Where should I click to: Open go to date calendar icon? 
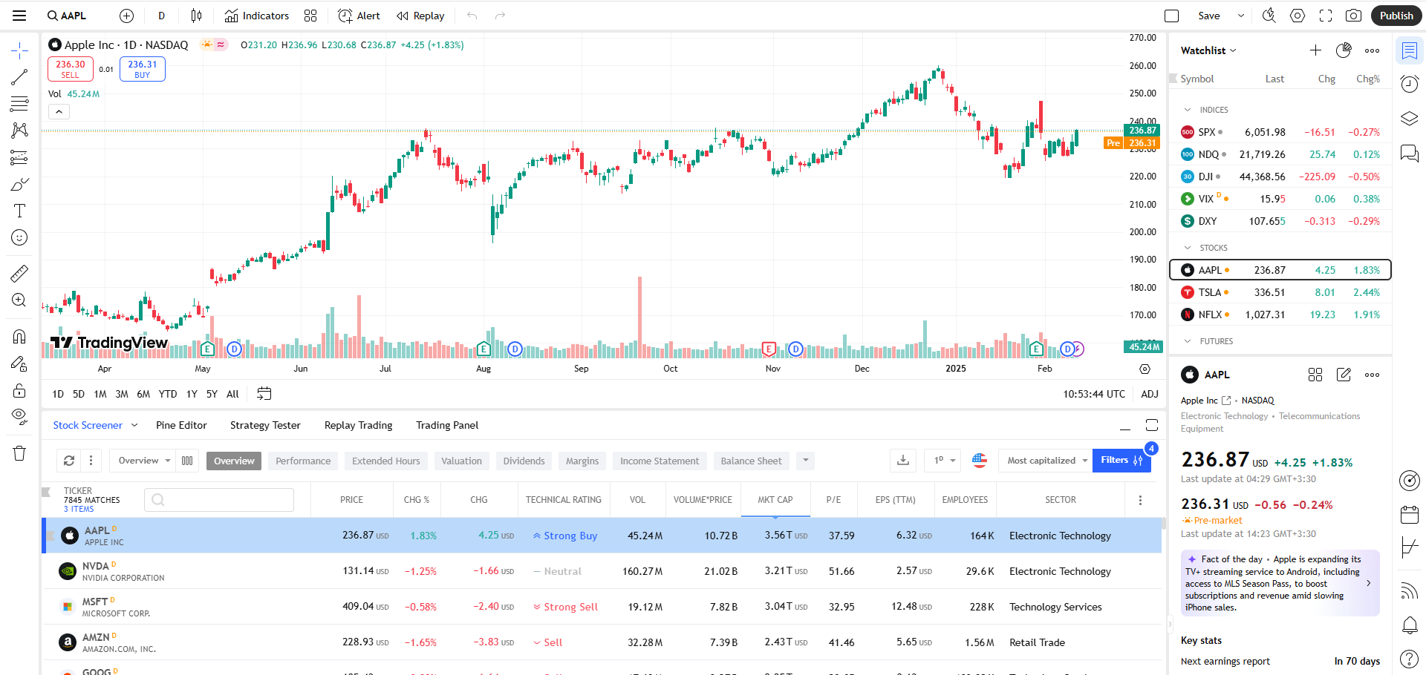pyautogui.click(x=264, y=394)
